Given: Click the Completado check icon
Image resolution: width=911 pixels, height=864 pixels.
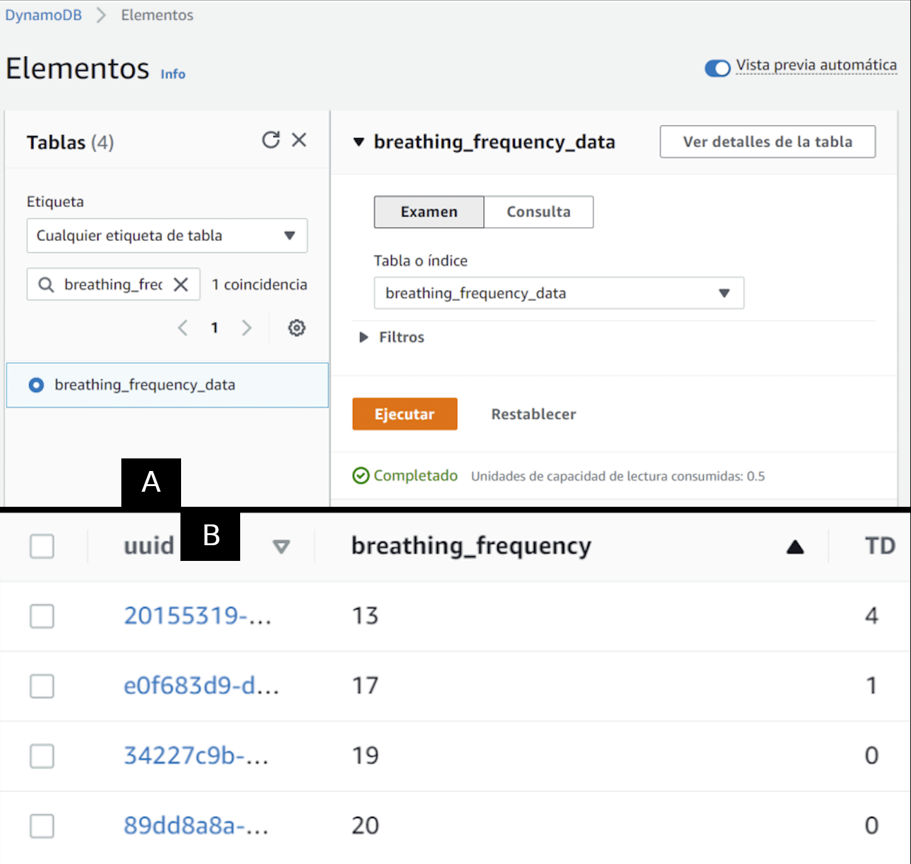Looking at the screenshot, I should tap(361, 476).
